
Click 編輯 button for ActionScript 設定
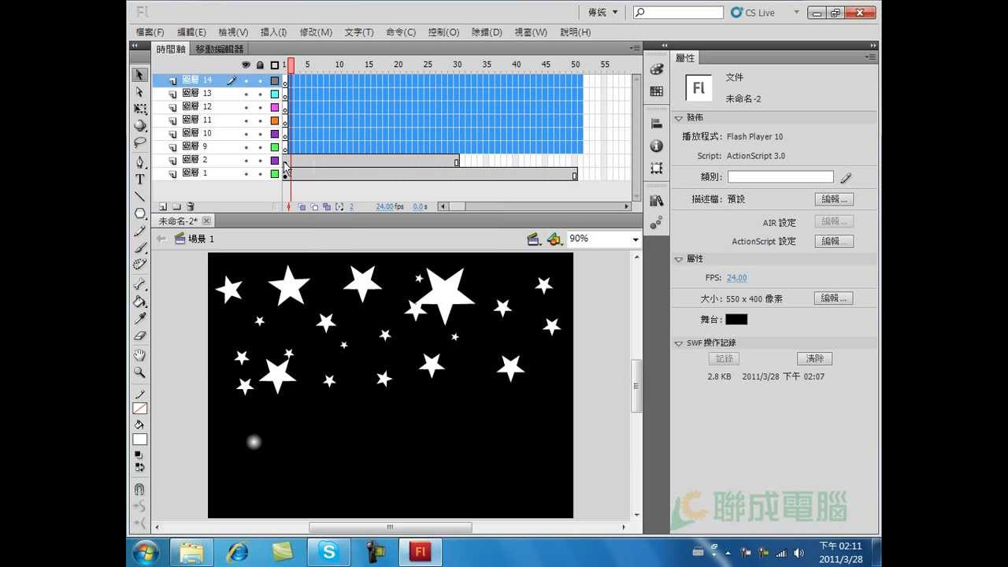click(x=834, y=241)
